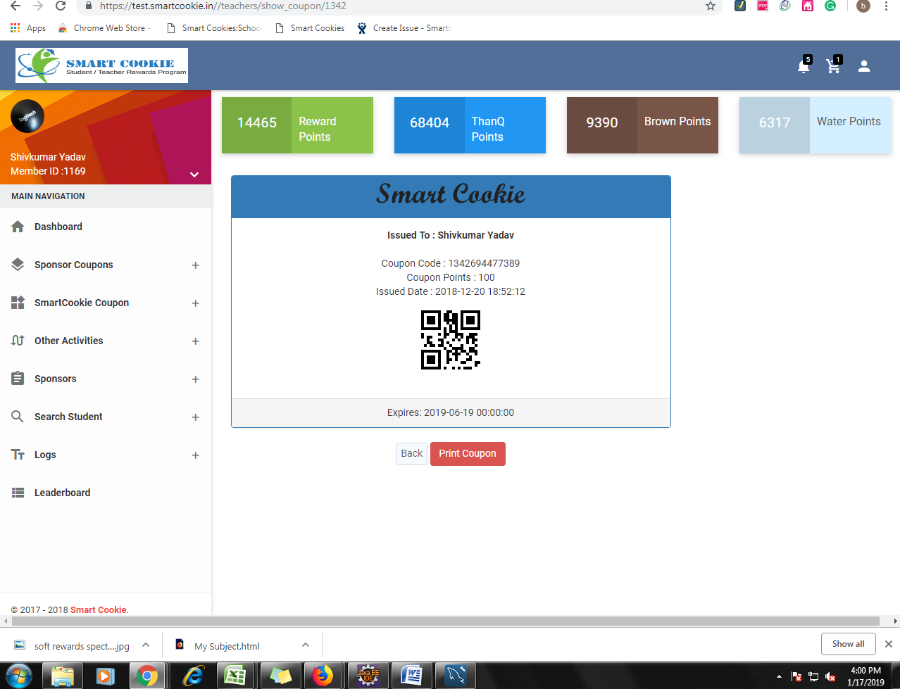Open the shopping cart icon

(x=834, y=66)
